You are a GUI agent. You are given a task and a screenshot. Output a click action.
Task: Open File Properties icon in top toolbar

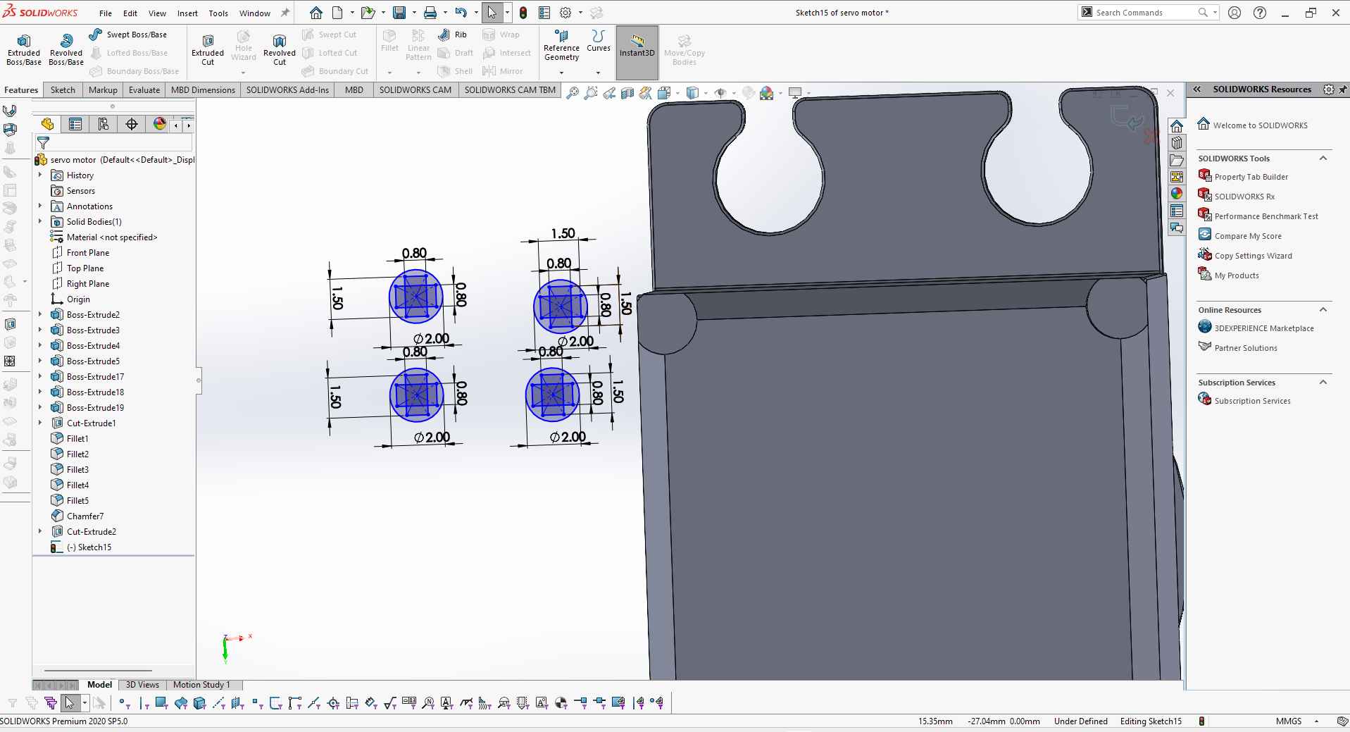(x=544, y=13)
